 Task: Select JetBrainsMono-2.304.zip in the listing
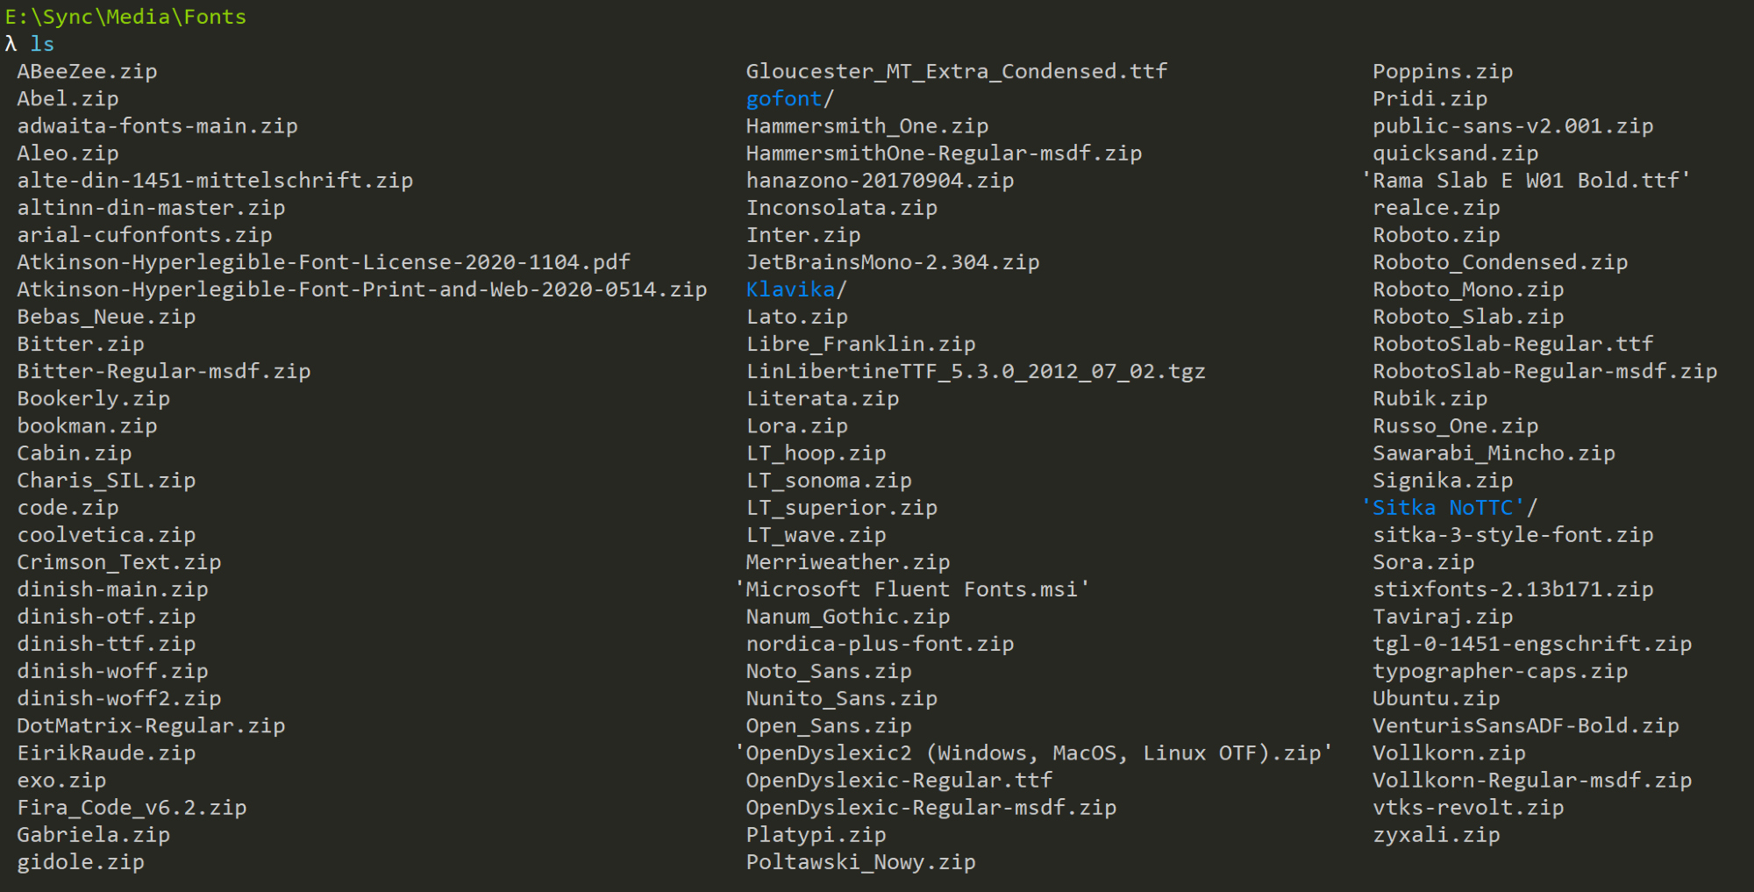point(892,262)
